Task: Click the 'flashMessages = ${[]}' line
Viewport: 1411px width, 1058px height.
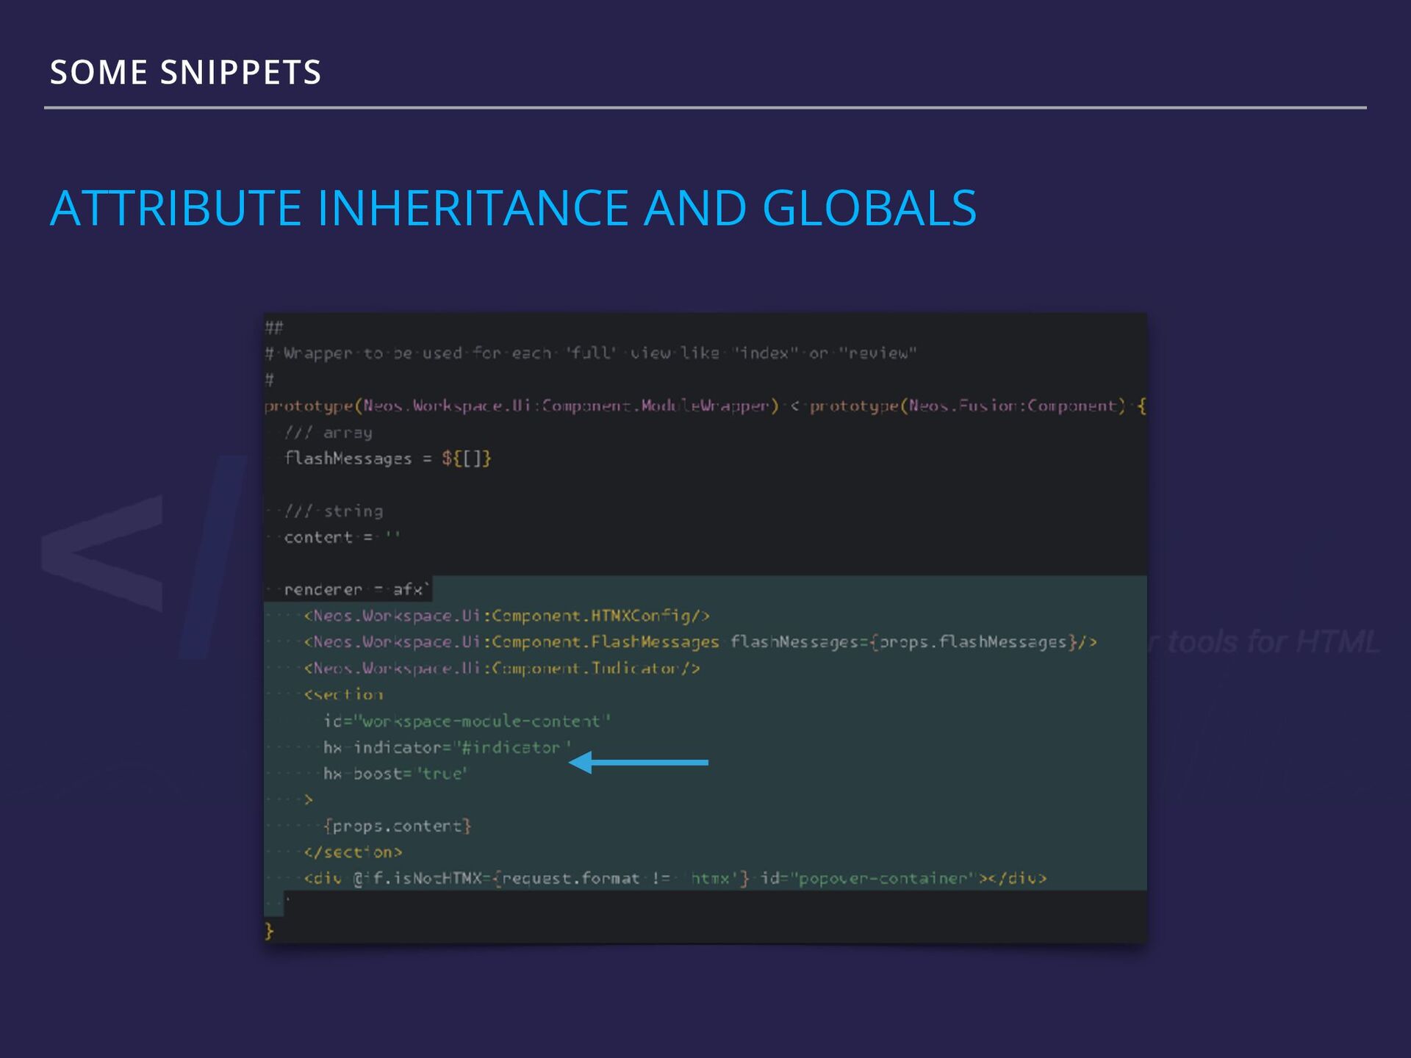Action: [x=387, y=458]
